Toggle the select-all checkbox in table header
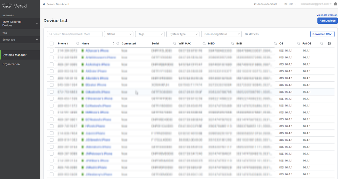 click(51, 44)
